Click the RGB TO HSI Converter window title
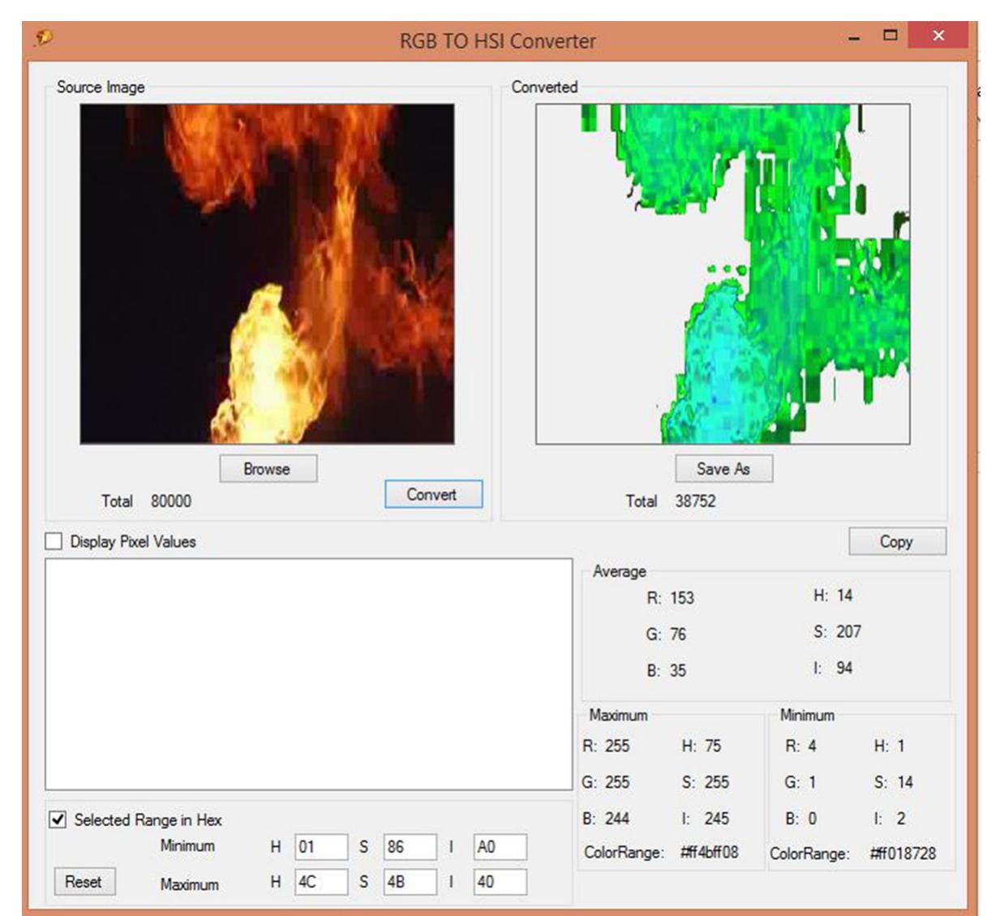1000x916 pixels. 498,41
